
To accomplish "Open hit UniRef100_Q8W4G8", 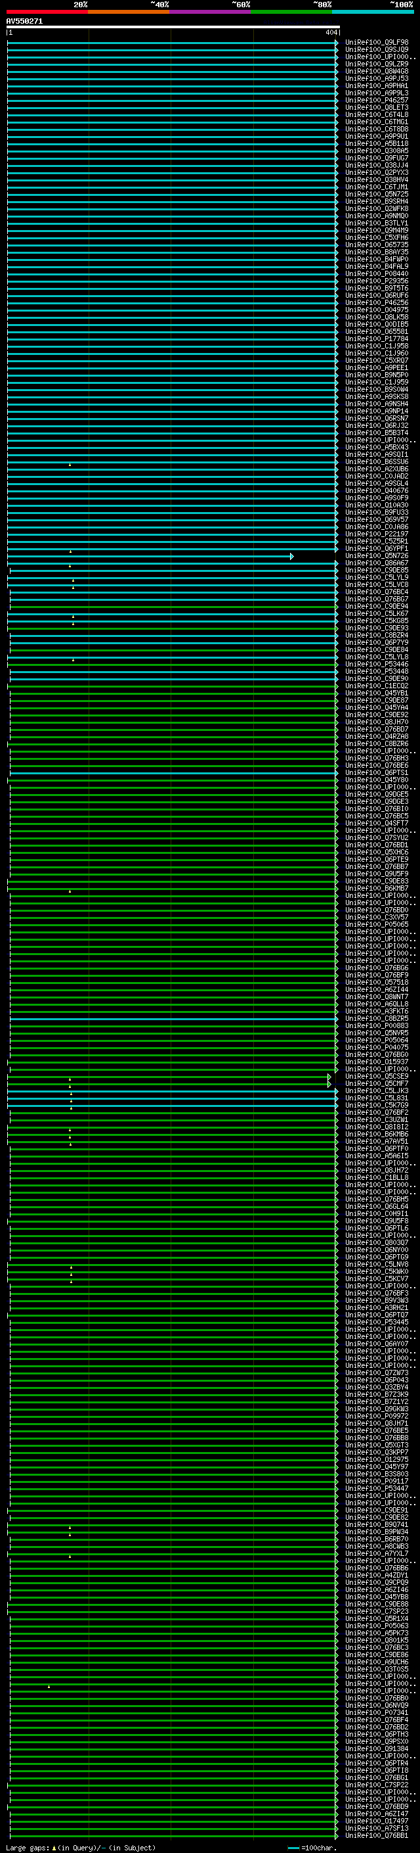I will click(x=377, y=71).
